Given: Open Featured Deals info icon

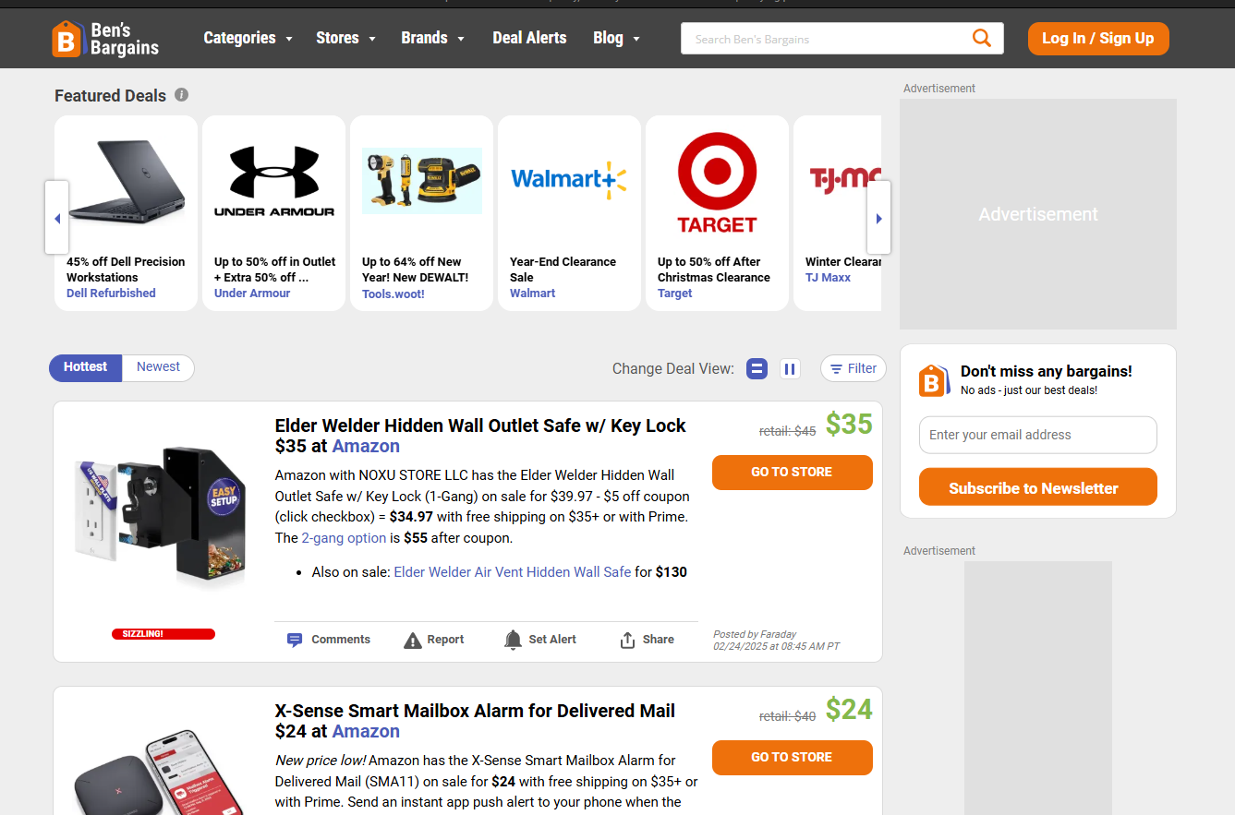Looking at the screenshot, I should pyautogui.click(x=182, y=95).
